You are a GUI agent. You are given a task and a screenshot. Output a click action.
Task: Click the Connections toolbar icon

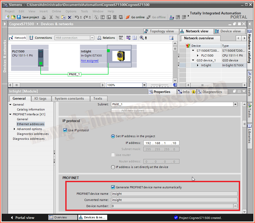[31, 38]
